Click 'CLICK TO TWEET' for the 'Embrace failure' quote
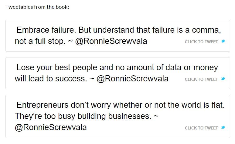This screenshot has height=144, width=235. point(201,42)
